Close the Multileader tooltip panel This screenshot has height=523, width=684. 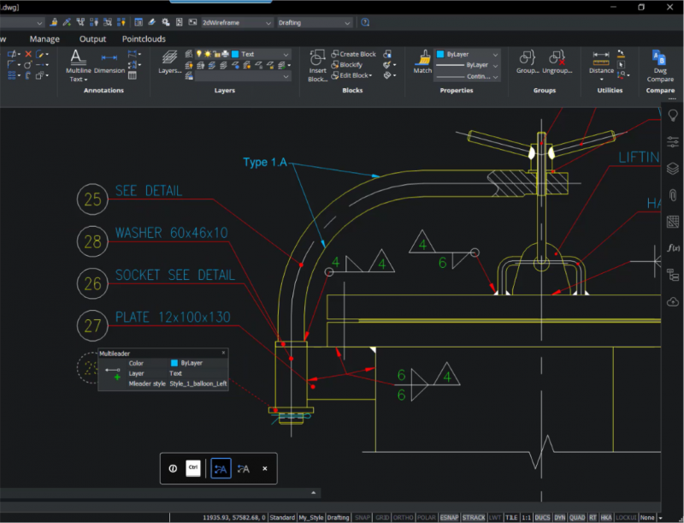(x=224, y=353)
